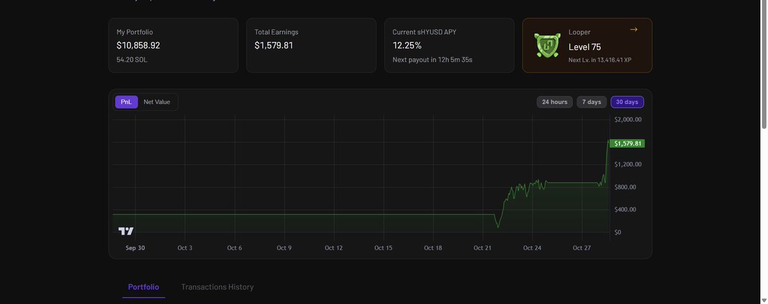
Task: Click the $1,200.00 axis label
Action: pos(628,164)
